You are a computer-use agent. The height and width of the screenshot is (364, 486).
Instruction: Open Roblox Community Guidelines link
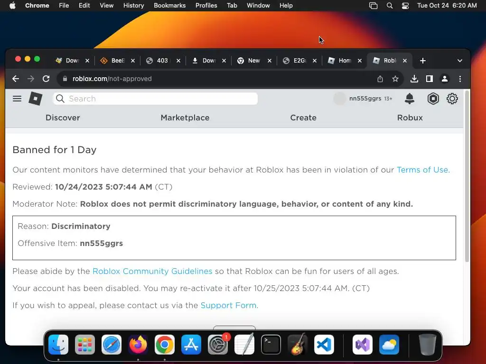click(x=152, y=271)
